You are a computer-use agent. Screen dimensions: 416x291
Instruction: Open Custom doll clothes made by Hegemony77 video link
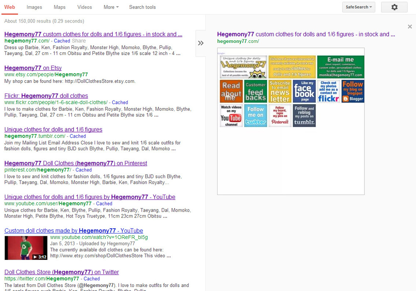pyautogui.click(x=74, y=231)
